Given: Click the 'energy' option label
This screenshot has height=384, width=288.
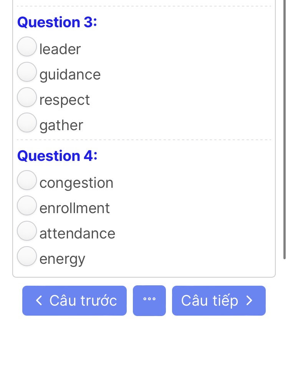Looking at the screenshot, I should coord(62,260).
